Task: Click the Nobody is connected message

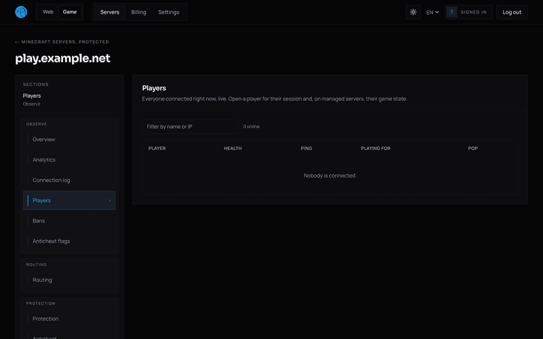Action: (330, 176)
